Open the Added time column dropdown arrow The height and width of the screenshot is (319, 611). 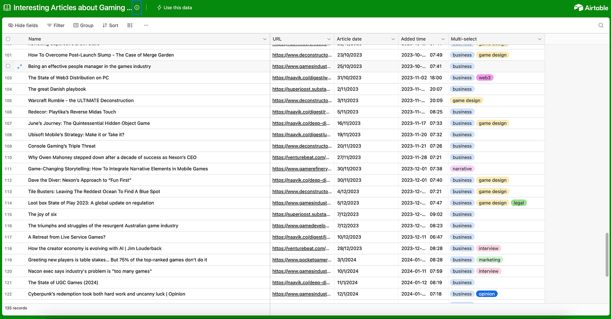click(443, 39)
